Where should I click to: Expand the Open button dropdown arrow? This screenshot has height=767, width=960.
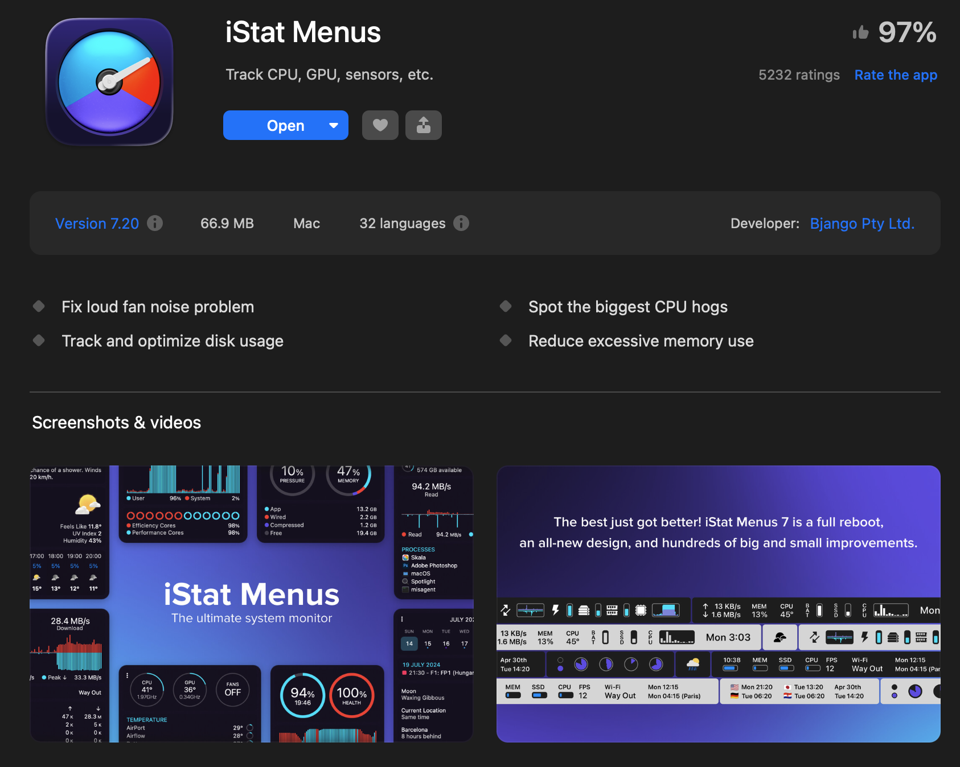pos(334,125)
